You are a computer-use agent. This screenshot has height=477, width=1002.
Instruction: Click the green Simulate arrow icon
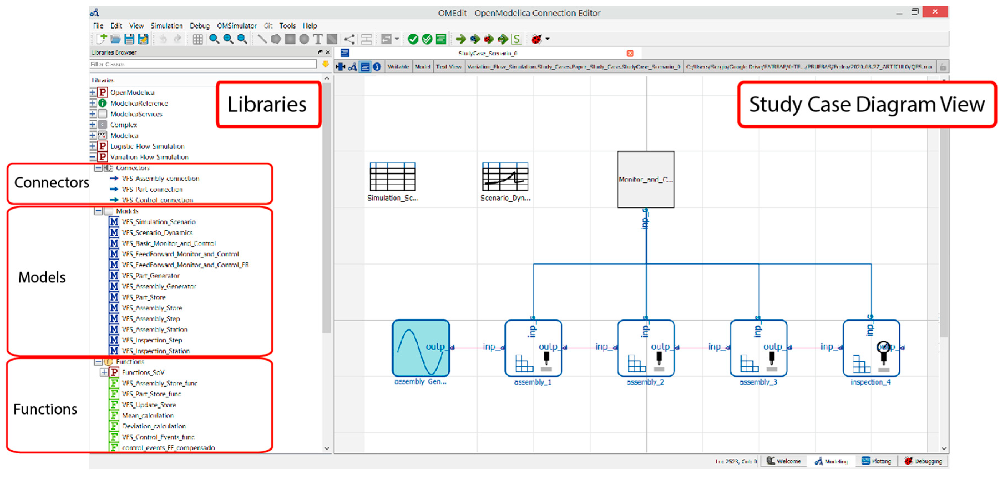(x=461, y=39)
